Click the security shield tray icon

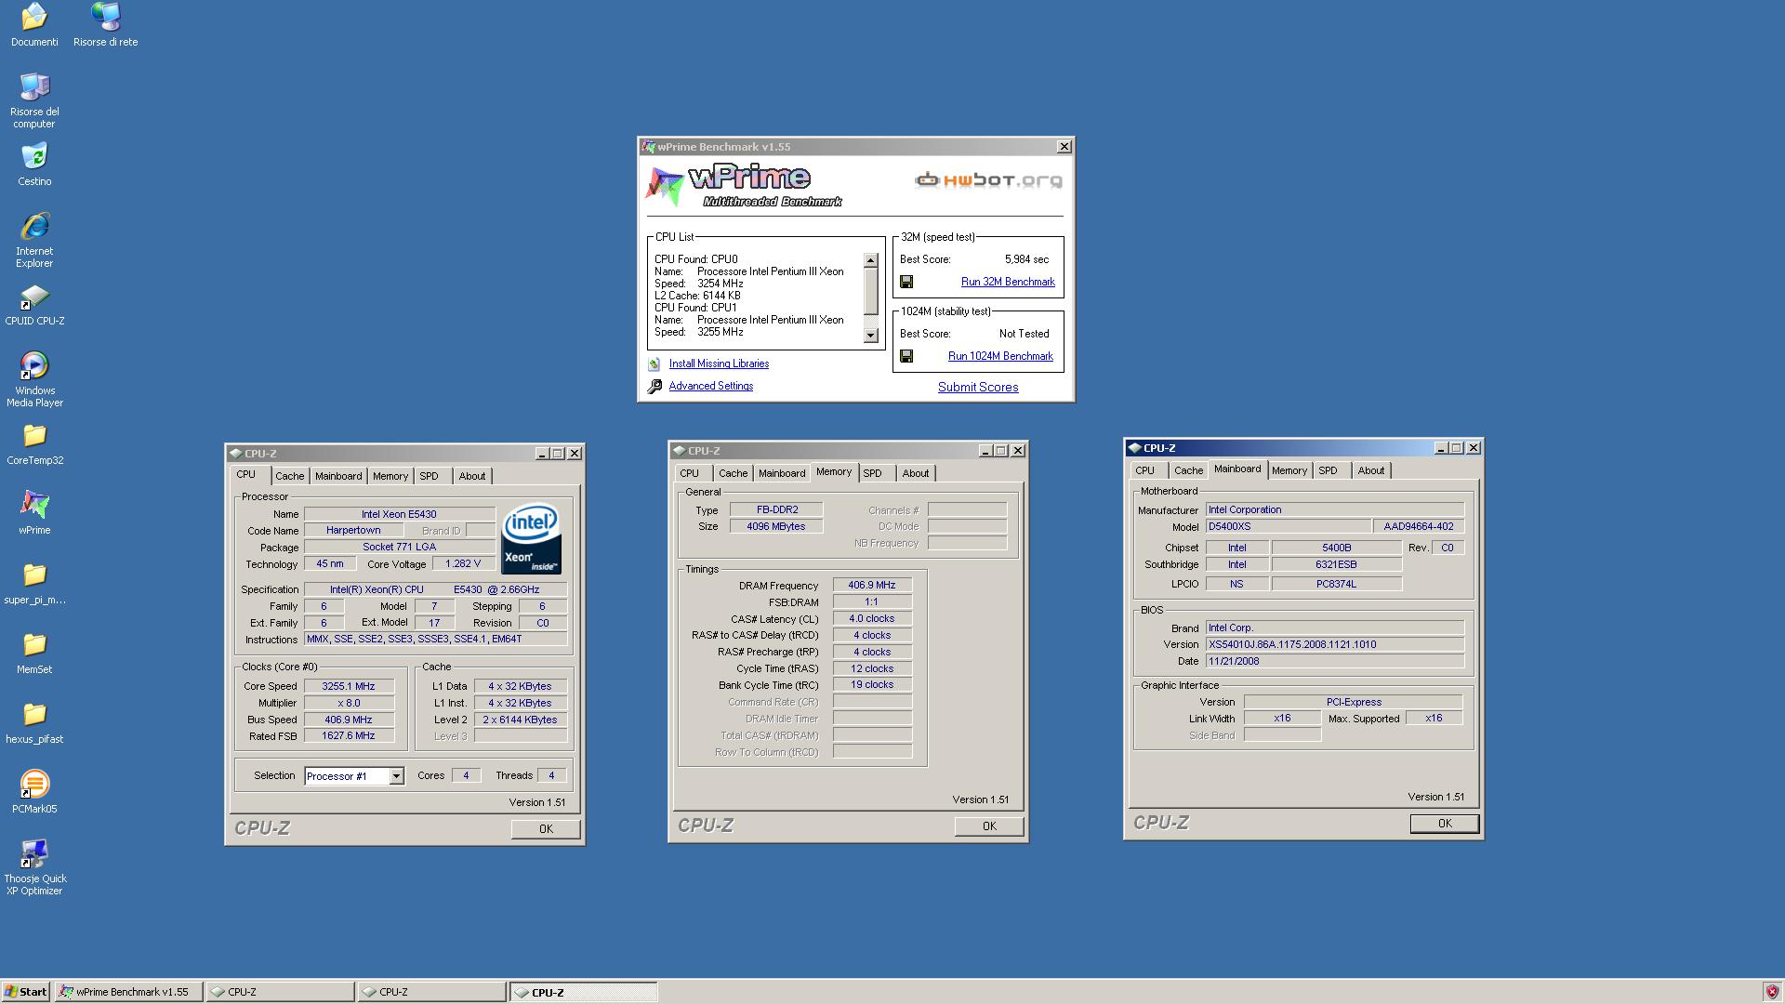tap(1771, 992)
